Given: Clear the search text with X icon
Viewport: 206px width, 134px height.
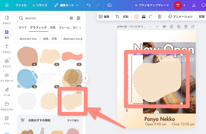Looking at the screenshot, I should [x=71, y=18].
